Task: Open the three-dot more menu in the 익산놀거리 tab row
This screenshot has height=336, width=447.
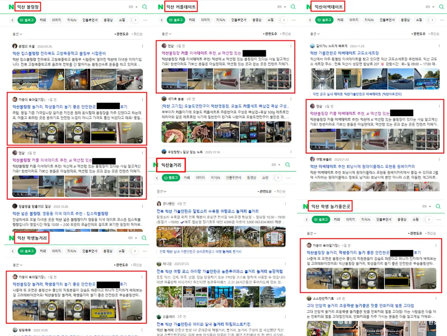Action: point(288,178)
